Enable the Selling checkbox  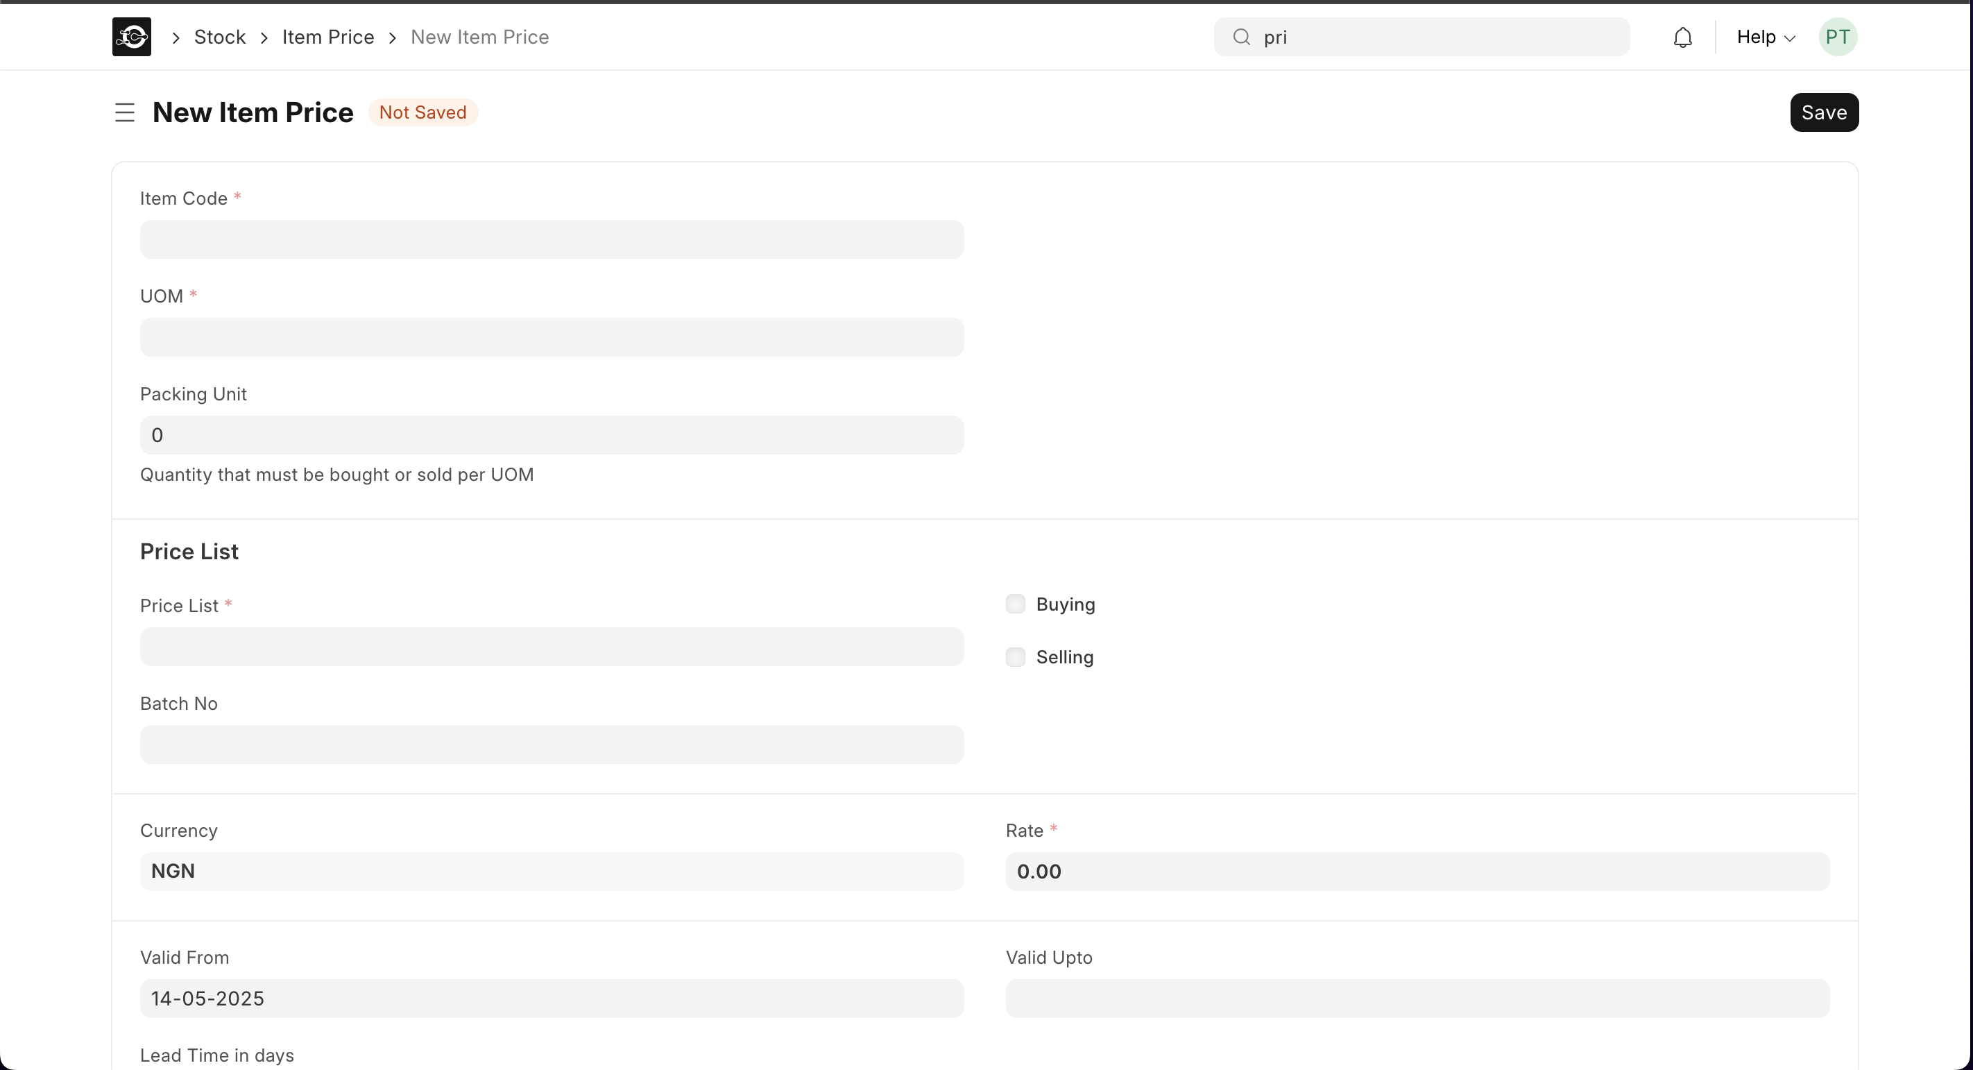1015,656
